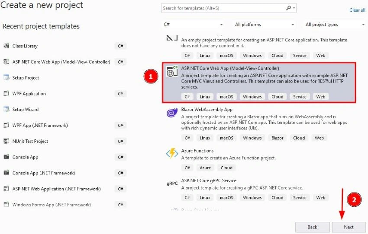Image resolution: width=368 pixels, height=234 pixels.
Task: Select recent Setup Project template
Action: 65,77
